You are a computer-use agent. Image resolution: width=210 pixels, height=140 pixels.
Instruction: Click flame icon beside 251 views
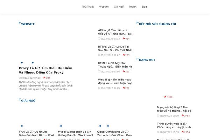tap(124, 71)
